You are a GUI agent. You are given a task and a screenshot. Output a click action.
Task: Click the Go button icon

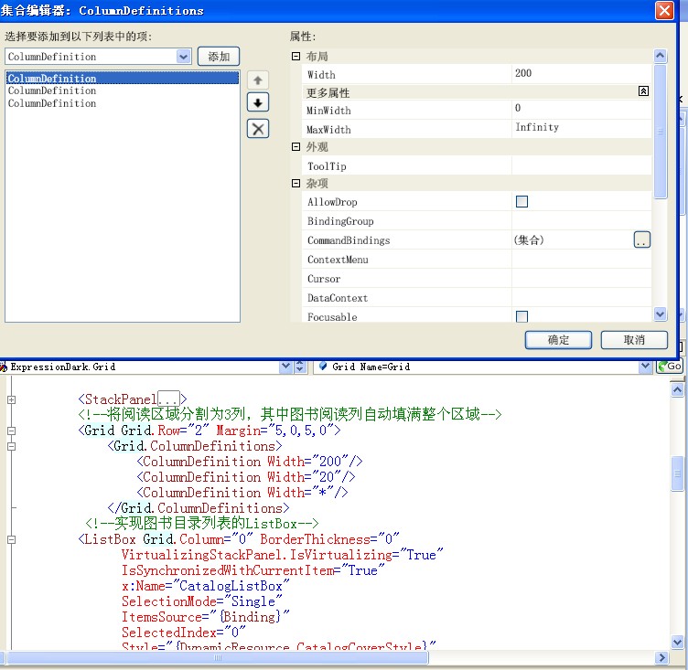pos(669,367)
